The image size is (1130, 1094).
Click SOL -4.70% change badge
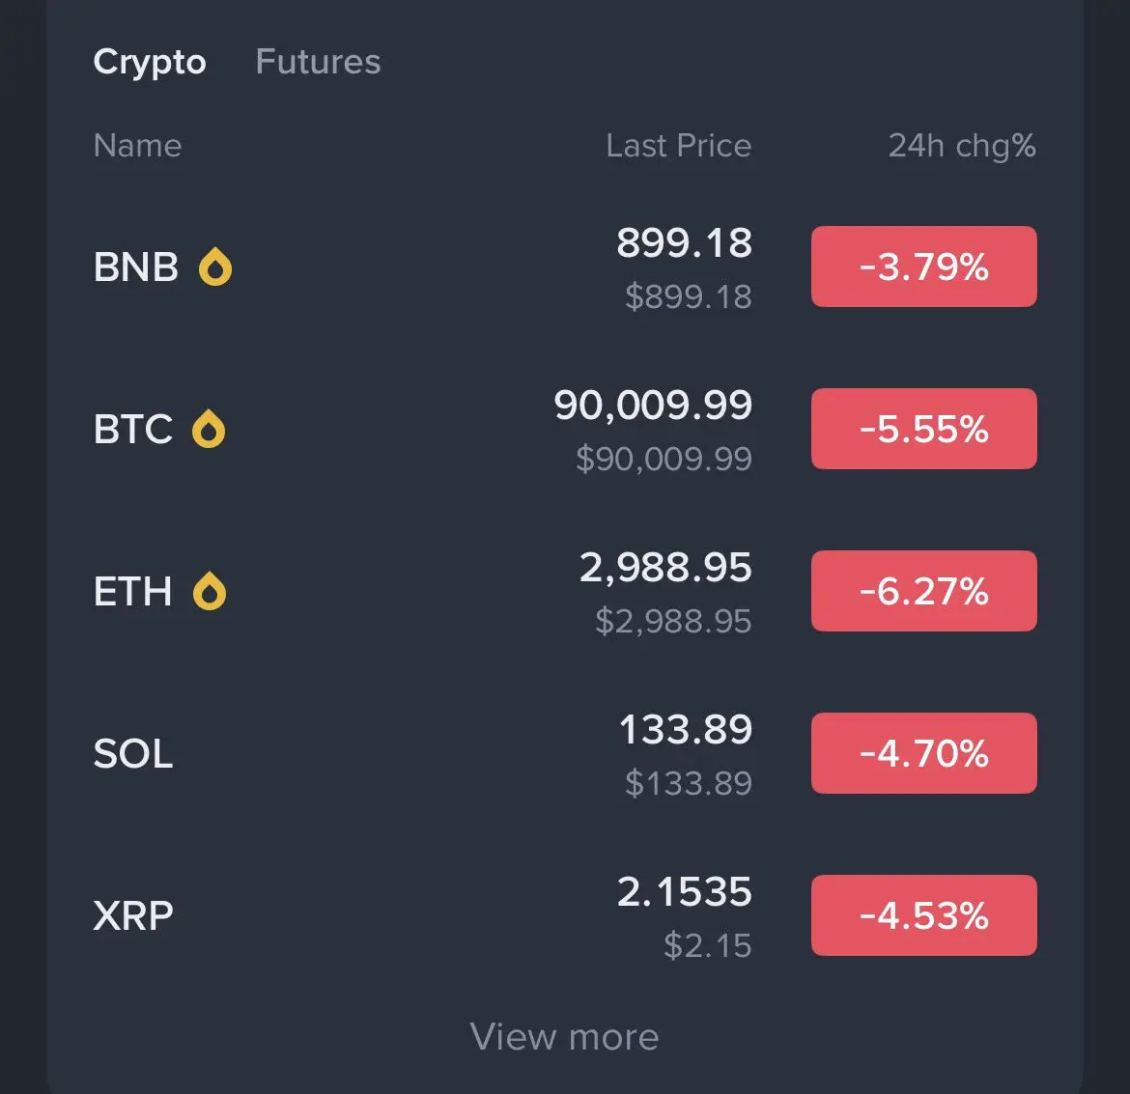923,753
